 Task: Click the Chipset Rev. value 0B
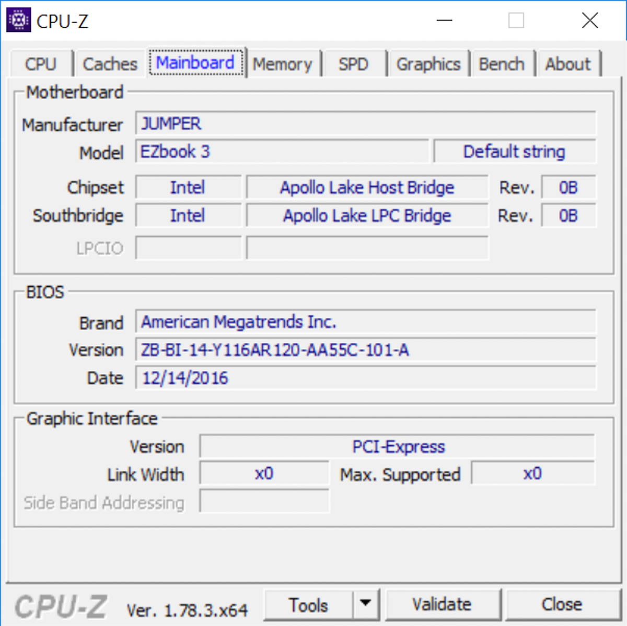pos(568,188)
